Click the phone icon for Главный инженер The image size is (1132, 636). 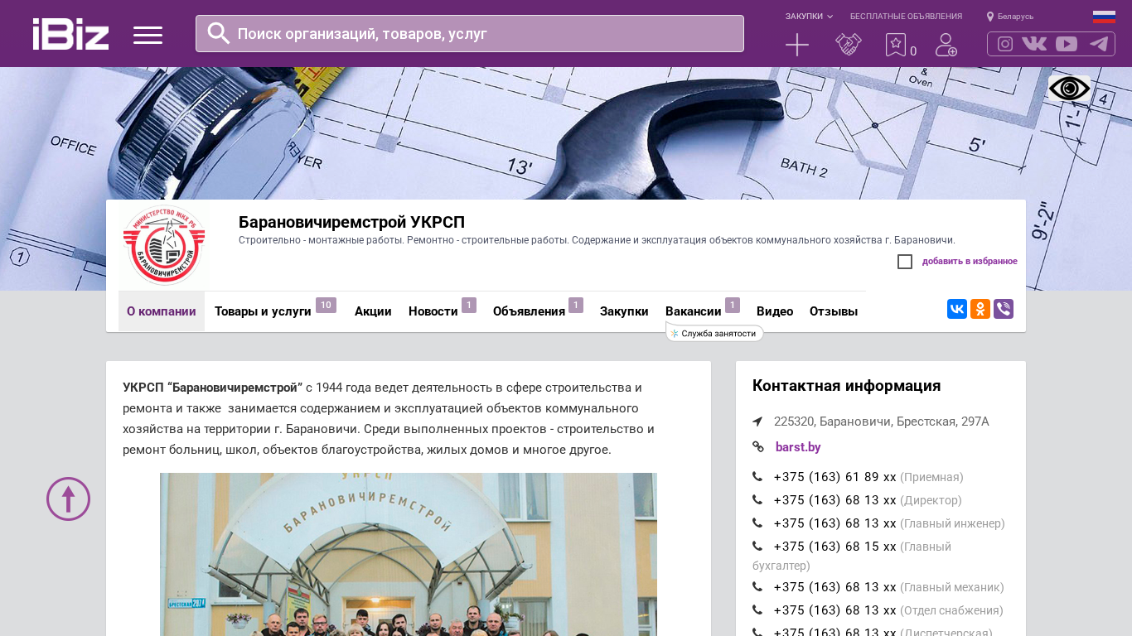[757, 523]
